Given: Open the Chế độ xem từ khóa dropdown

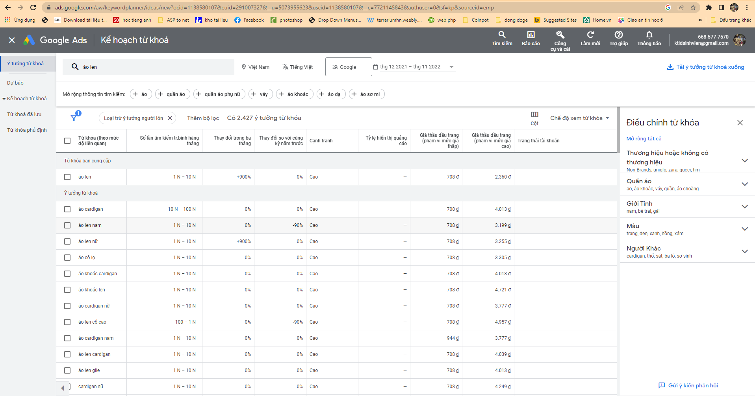Looking at the screenshot, I should (580, 118).
